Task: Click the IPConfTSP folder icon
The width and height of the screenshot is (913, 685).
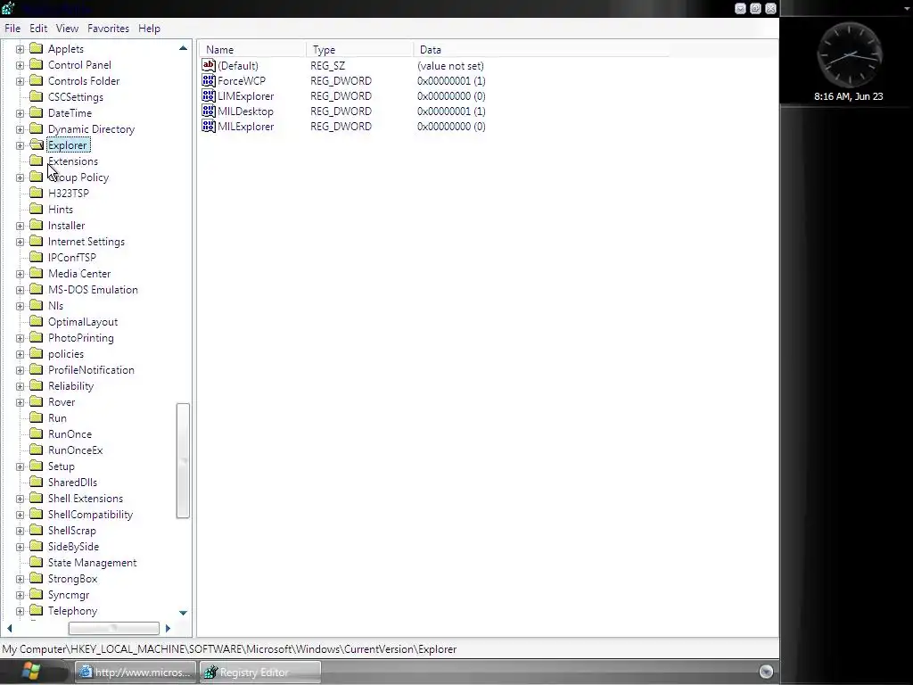Action: coord(36,258)
